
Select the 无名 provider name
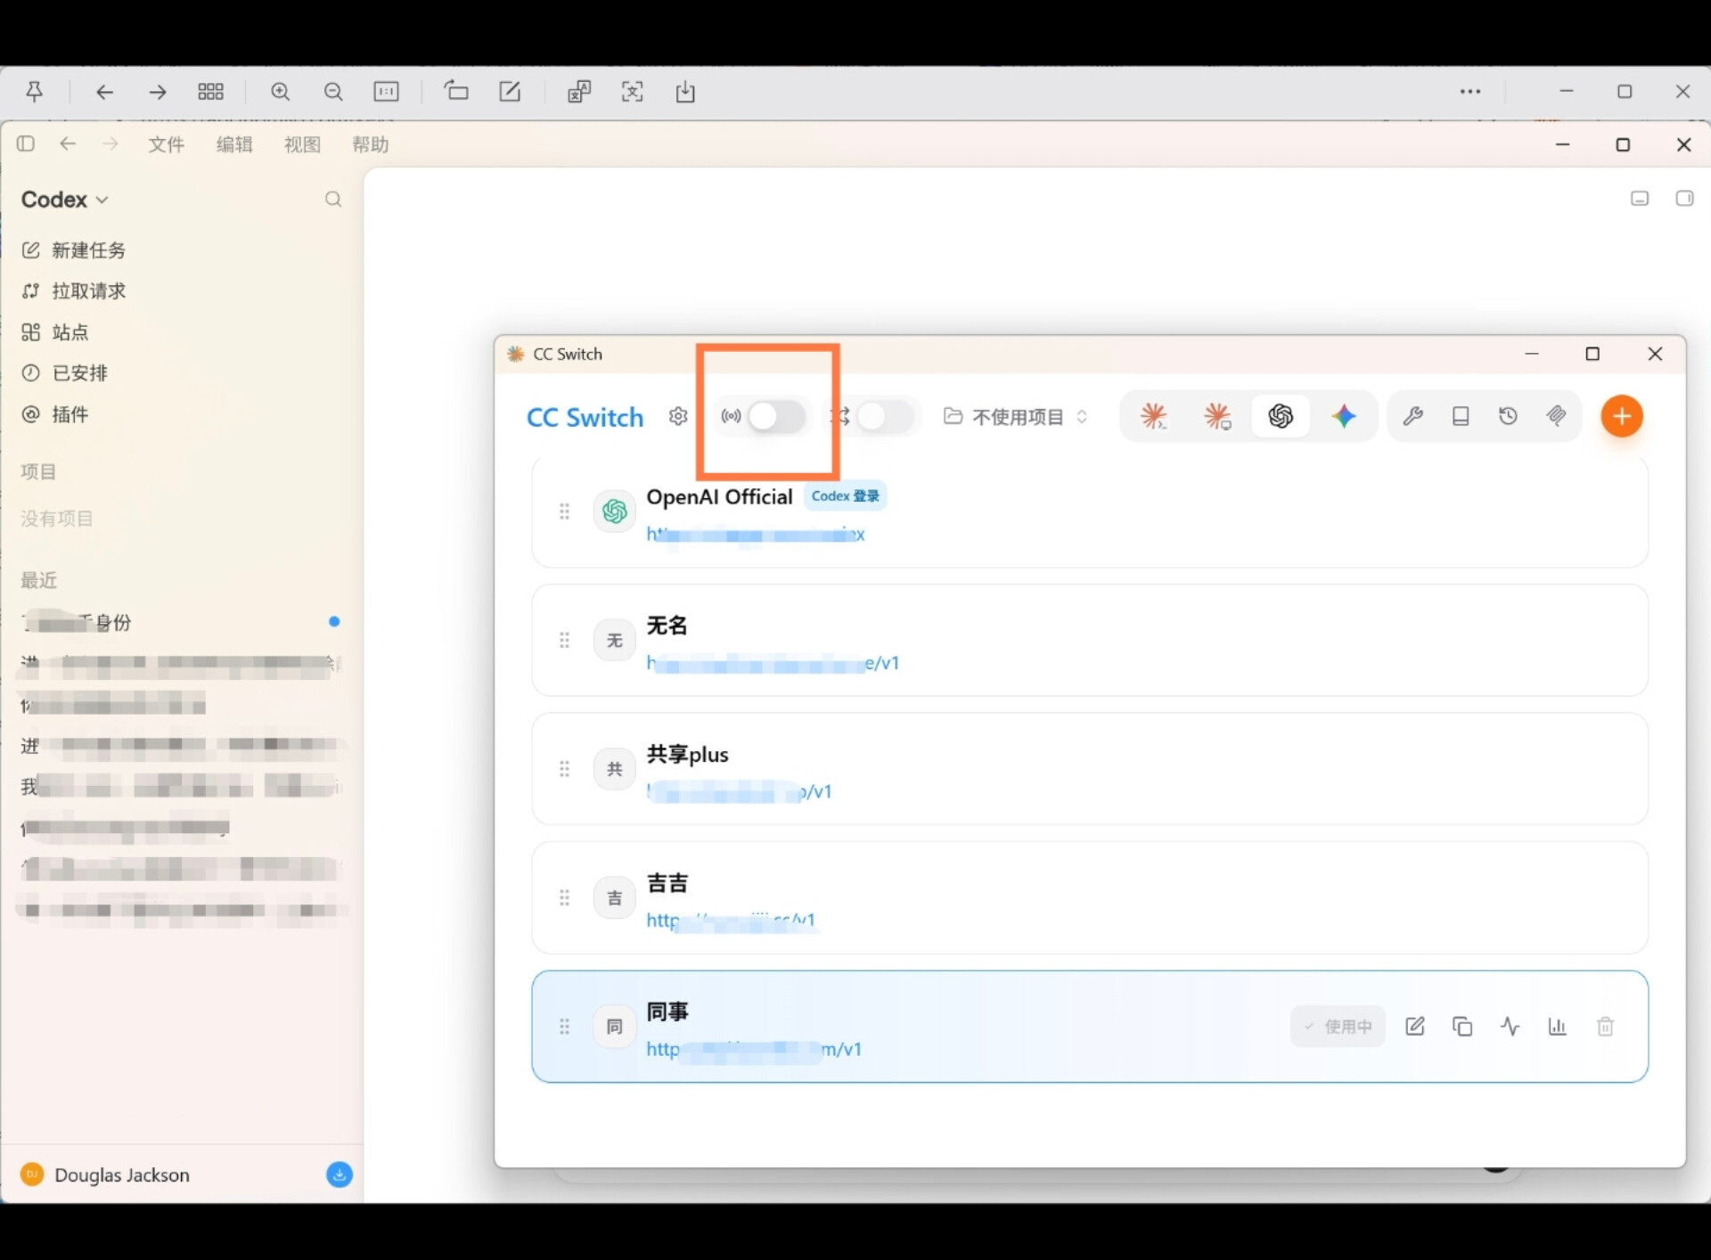[667, 626]
